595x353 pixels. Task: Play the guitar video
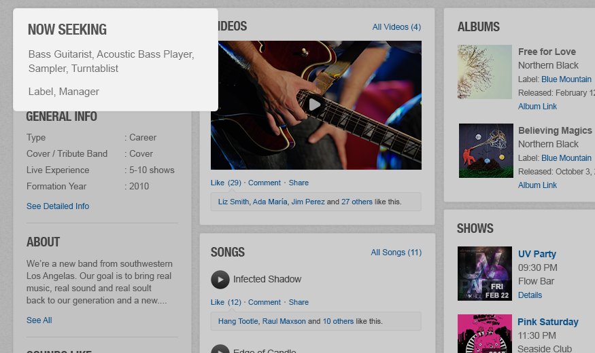[315, 105]
